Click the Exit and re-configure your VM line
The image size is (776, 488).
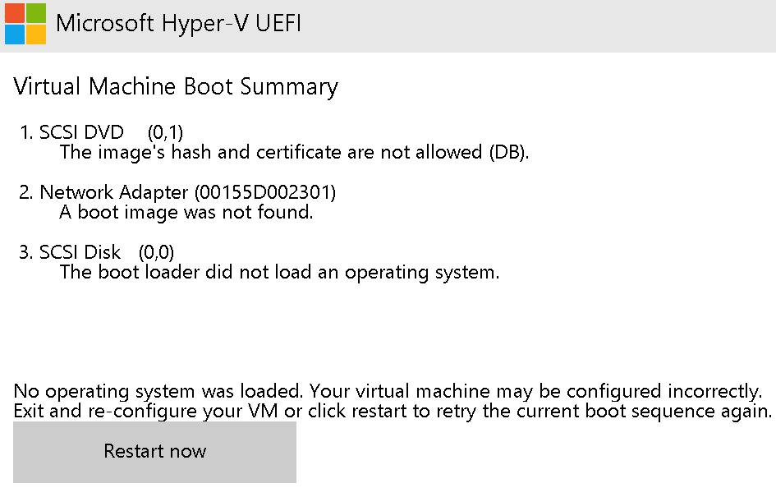pyautogui.click(x=393, y=412)
